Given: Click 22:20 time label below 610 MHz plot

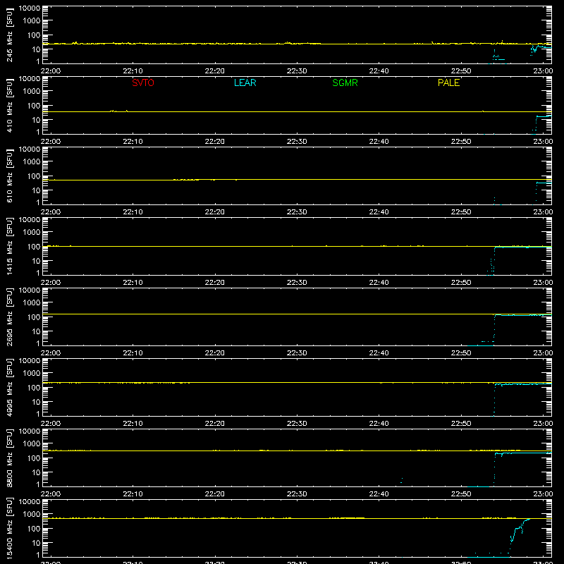Looking at the screenshot, I should click(x=215, y=212).
